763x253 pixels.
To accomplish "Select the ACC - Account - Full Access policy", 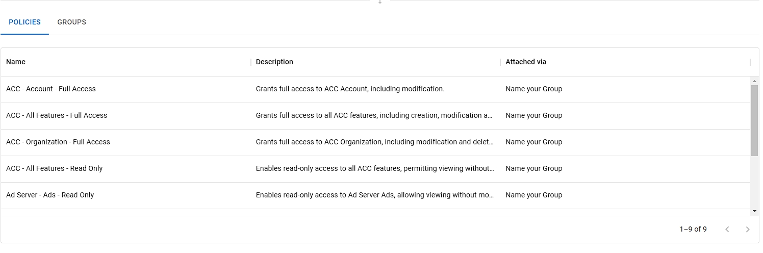I will [x=51, y=89].
